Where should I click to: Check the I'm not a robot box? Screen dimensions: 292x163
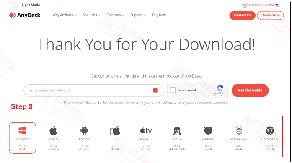point(173,90)
